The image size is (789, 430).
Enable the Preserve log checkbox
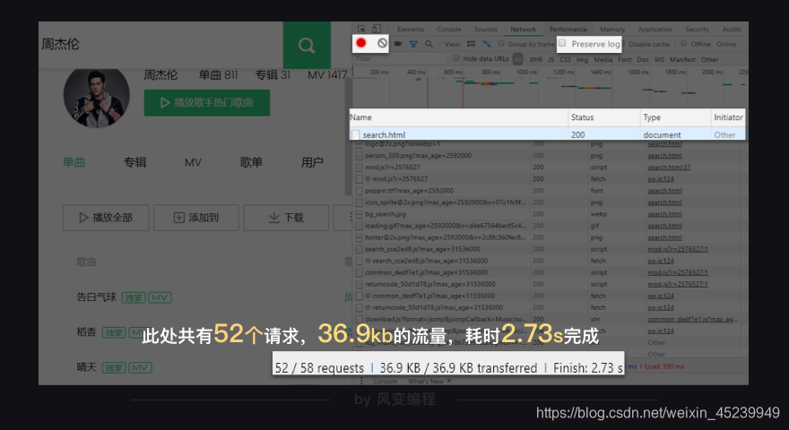pos(562,43)
